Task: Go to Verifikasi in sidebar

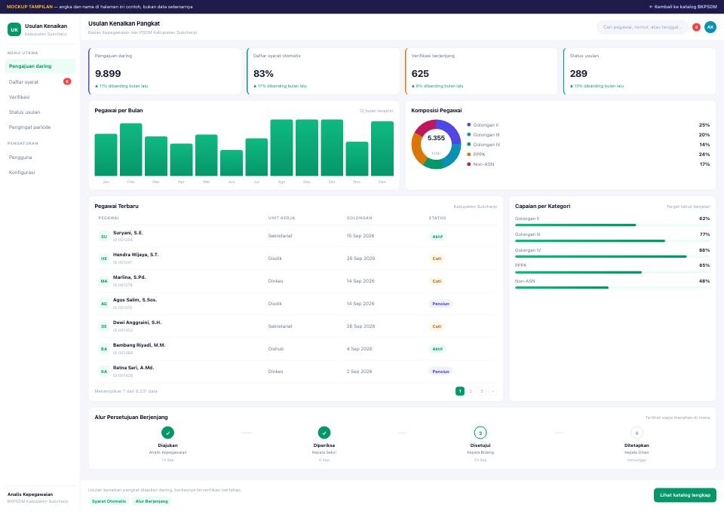Action: tap(40, 97)
